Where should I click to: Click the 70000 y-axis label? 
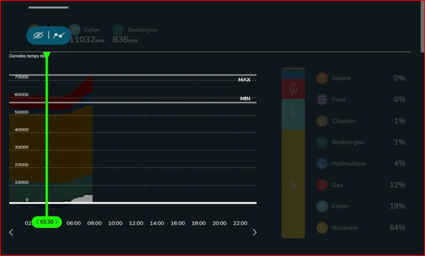coord(22,77)
